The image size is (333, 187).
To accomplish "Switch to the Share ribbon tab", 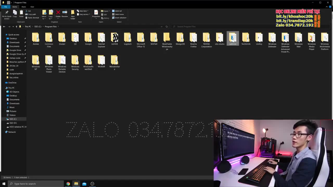I will (24, 7).
